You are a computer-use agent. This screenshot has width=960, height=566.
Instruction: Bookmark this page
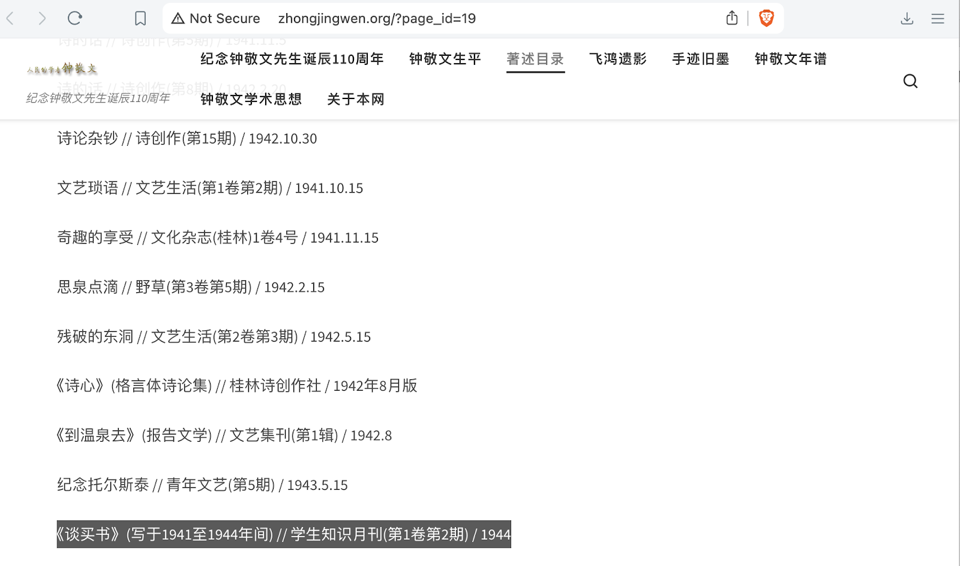click(x=140, y=19)
